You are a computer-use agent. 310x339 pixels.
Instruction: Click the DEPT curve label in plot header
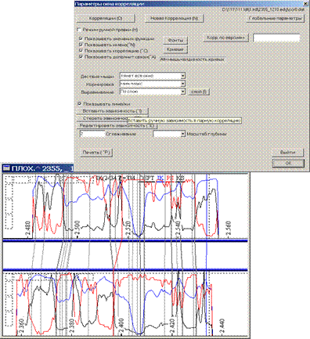[146, 179]
